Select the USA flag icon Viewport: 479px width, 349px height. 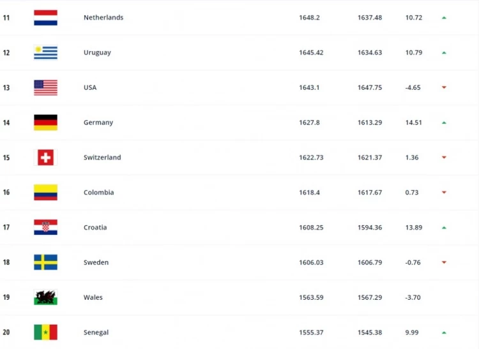45,87
